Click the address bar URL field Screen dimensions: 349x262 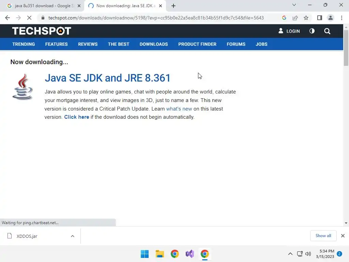point(156,18)
